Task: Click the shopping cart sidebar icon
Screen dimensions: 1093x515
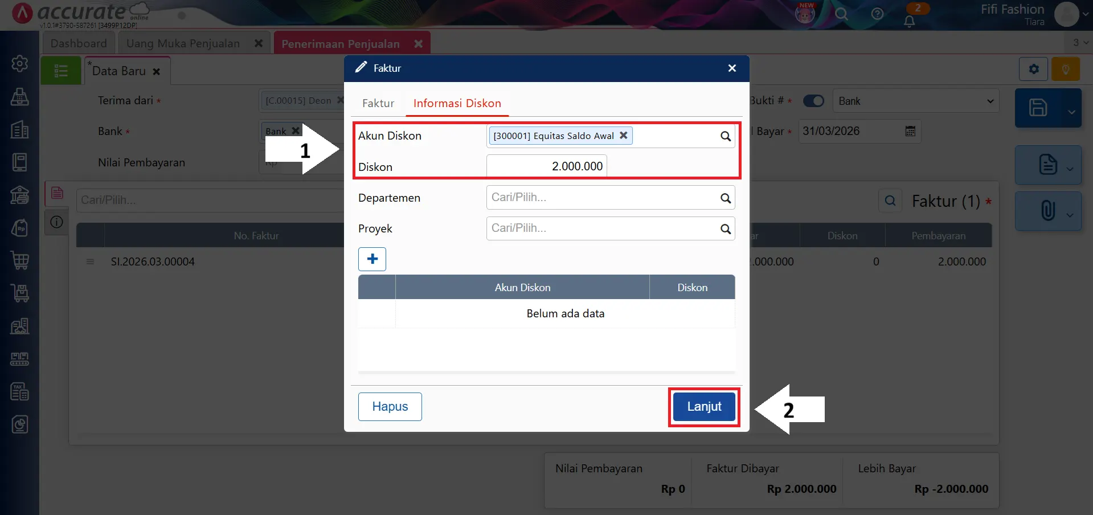Action: click(20, 260)
